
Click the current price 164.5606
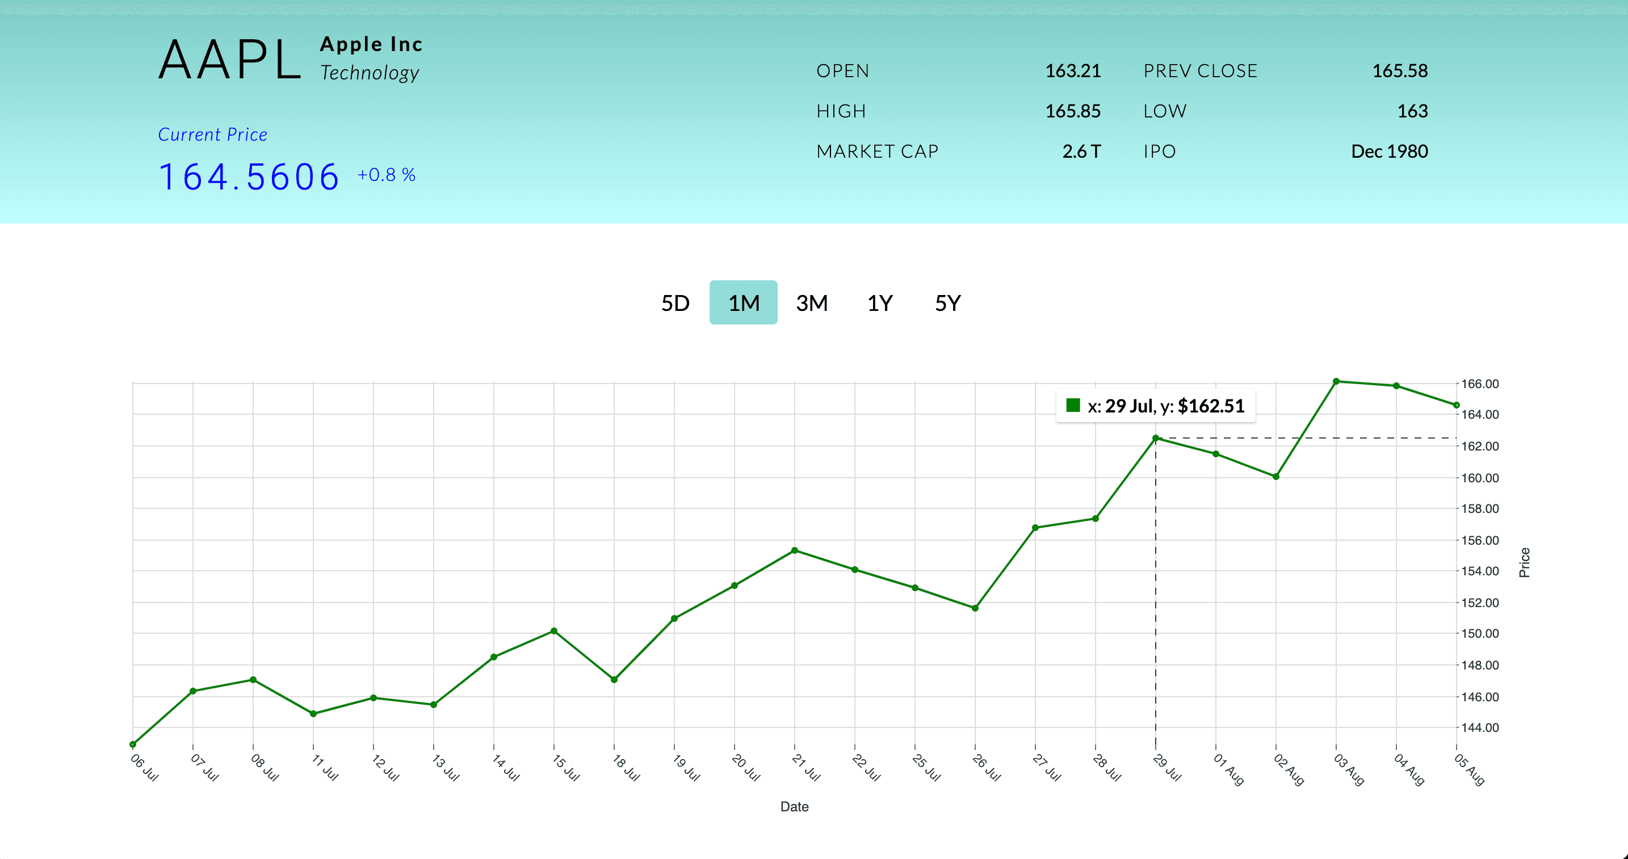249,176
